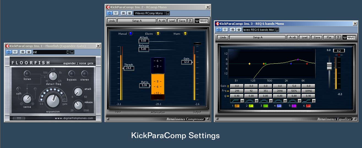
Task: Click the Load button in Renaissance Compressor
Action: click(172, 21)
